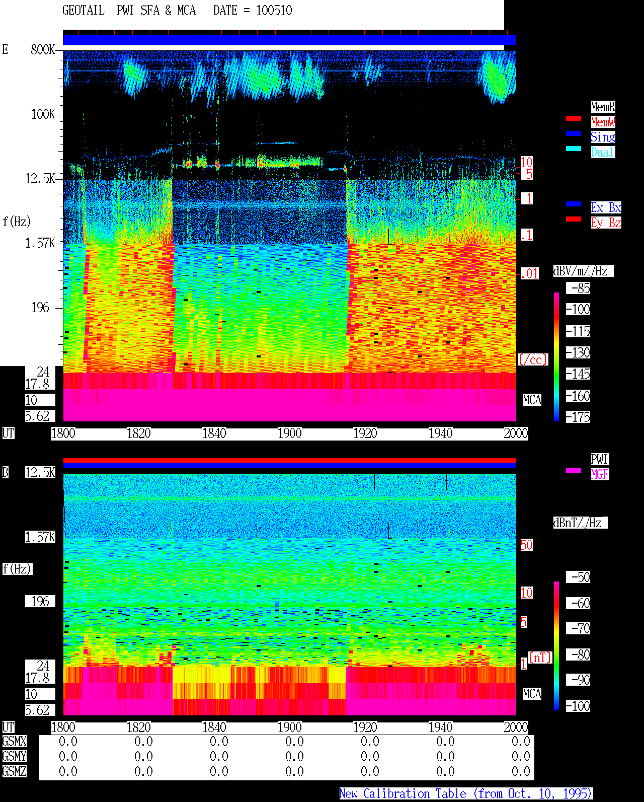This screenshot has height=802, width=644.
Task: Open the New Calibration Table link
Action: [466, 793]
